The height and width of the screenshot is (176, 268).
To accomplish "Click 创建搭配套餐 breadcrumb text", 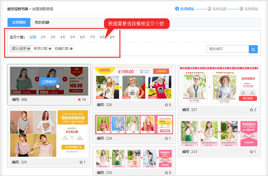I will [43, 9].
